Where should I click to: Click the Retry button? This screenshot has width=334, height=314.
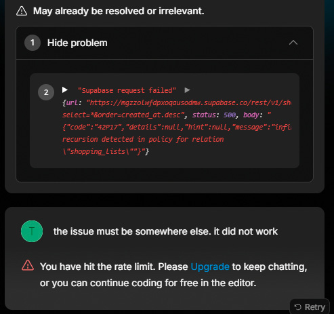click(310, 307)
